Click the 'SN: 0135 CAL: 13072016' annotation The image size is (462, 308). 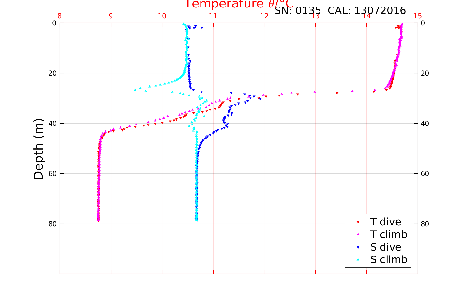click(340, 11)
